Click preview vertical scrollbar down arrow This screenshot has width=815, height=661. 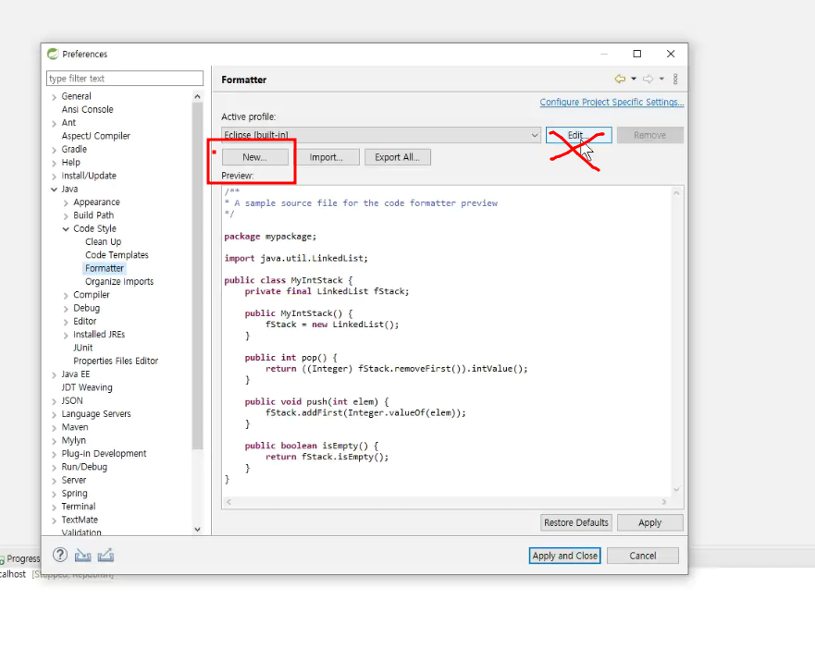677,489
